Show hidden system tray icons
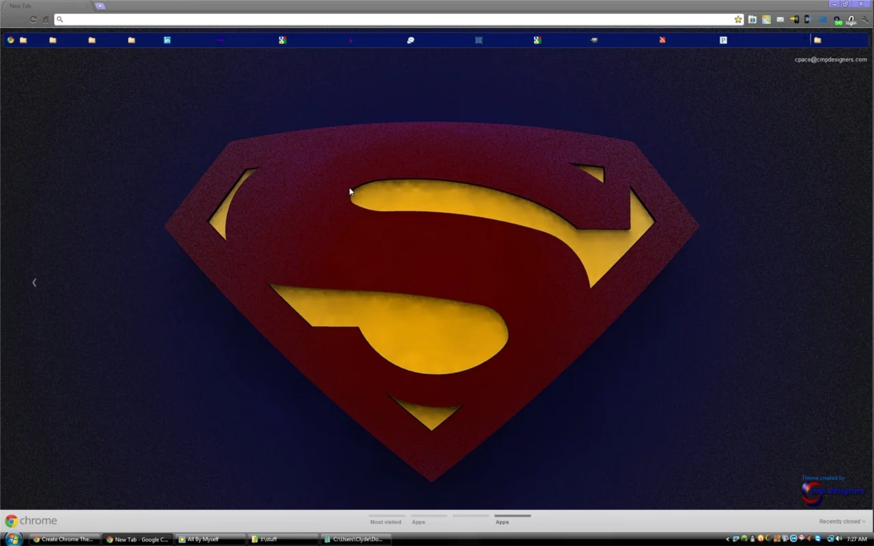This screenshot has width=874, height=546. [728, 539]
